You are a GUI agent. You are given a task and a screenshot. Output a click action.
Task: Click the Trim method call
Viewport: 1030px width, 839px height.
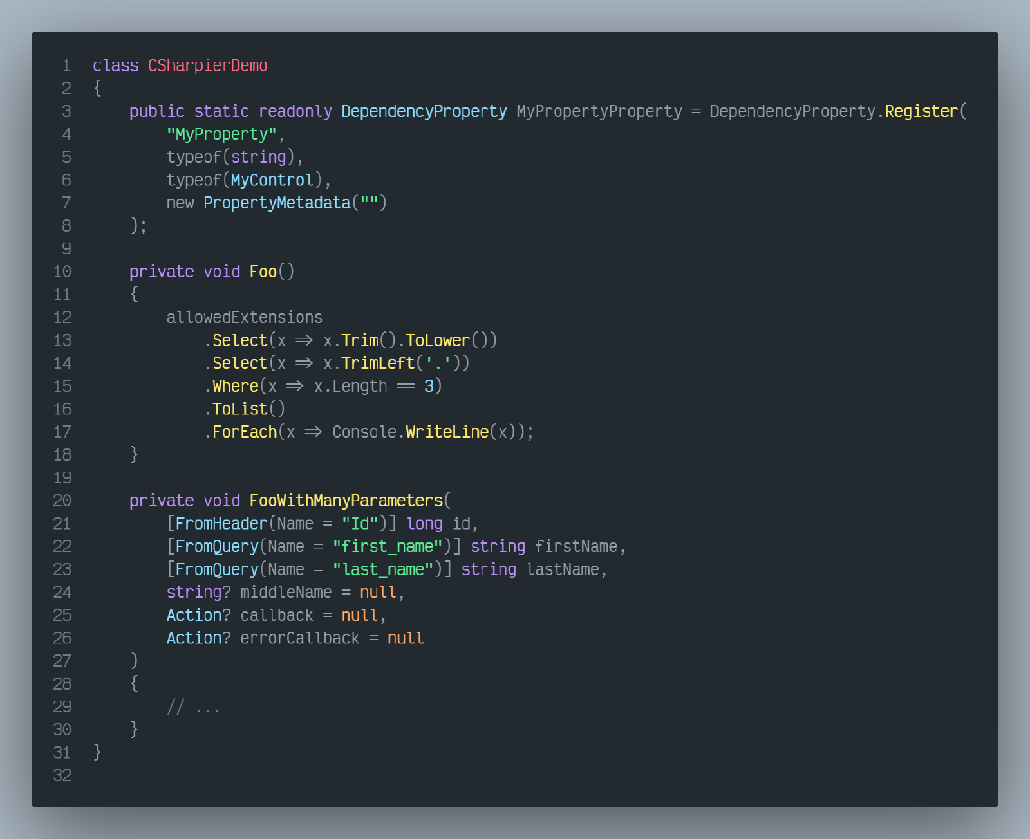[360, 341]
